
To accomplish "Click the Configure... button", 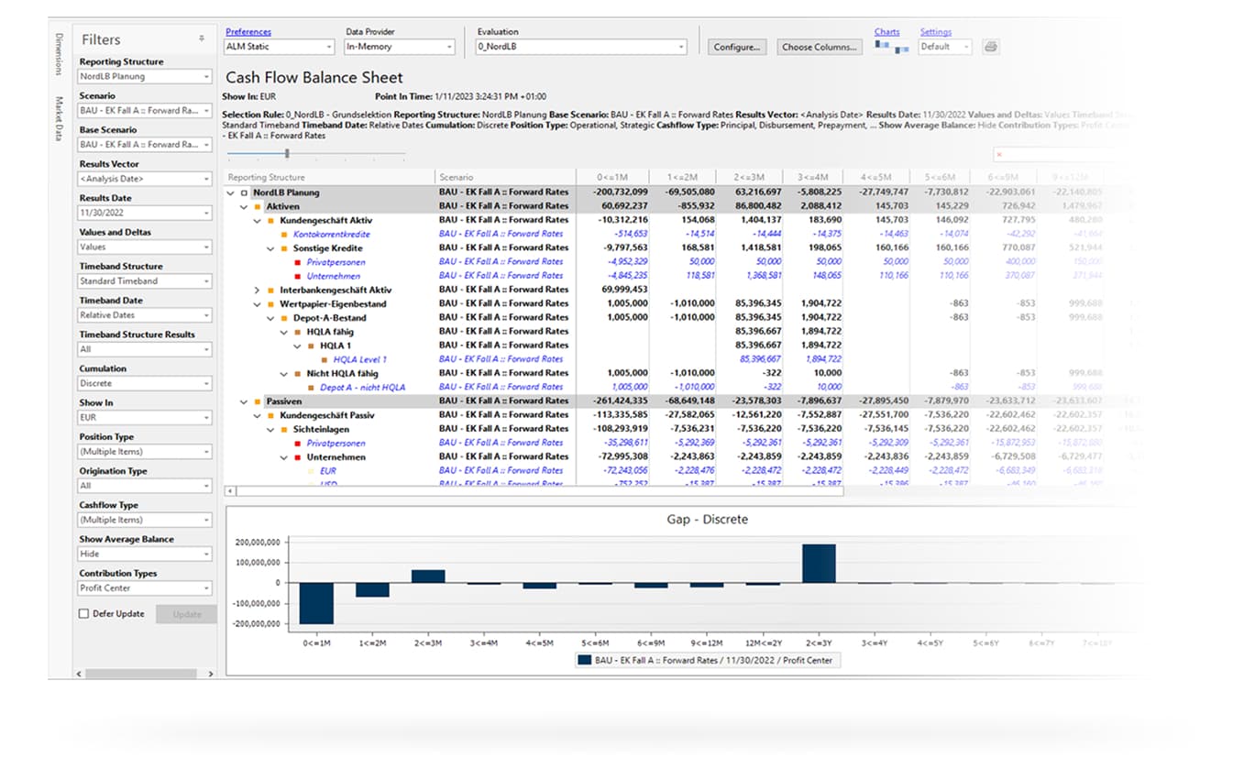I will 737,47.
